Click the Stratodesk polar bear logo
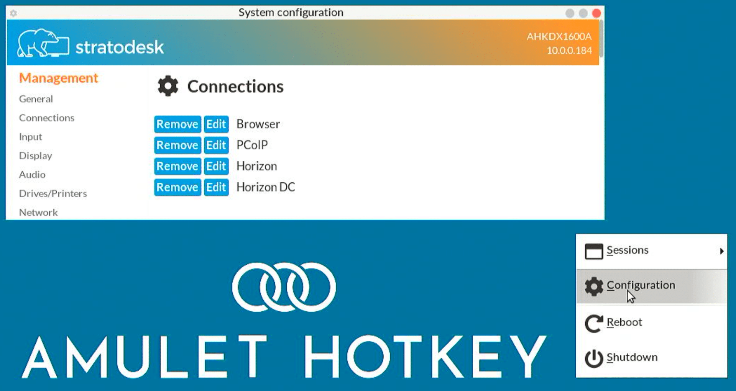This screenshot has width=736, height=391. point(43,43)
